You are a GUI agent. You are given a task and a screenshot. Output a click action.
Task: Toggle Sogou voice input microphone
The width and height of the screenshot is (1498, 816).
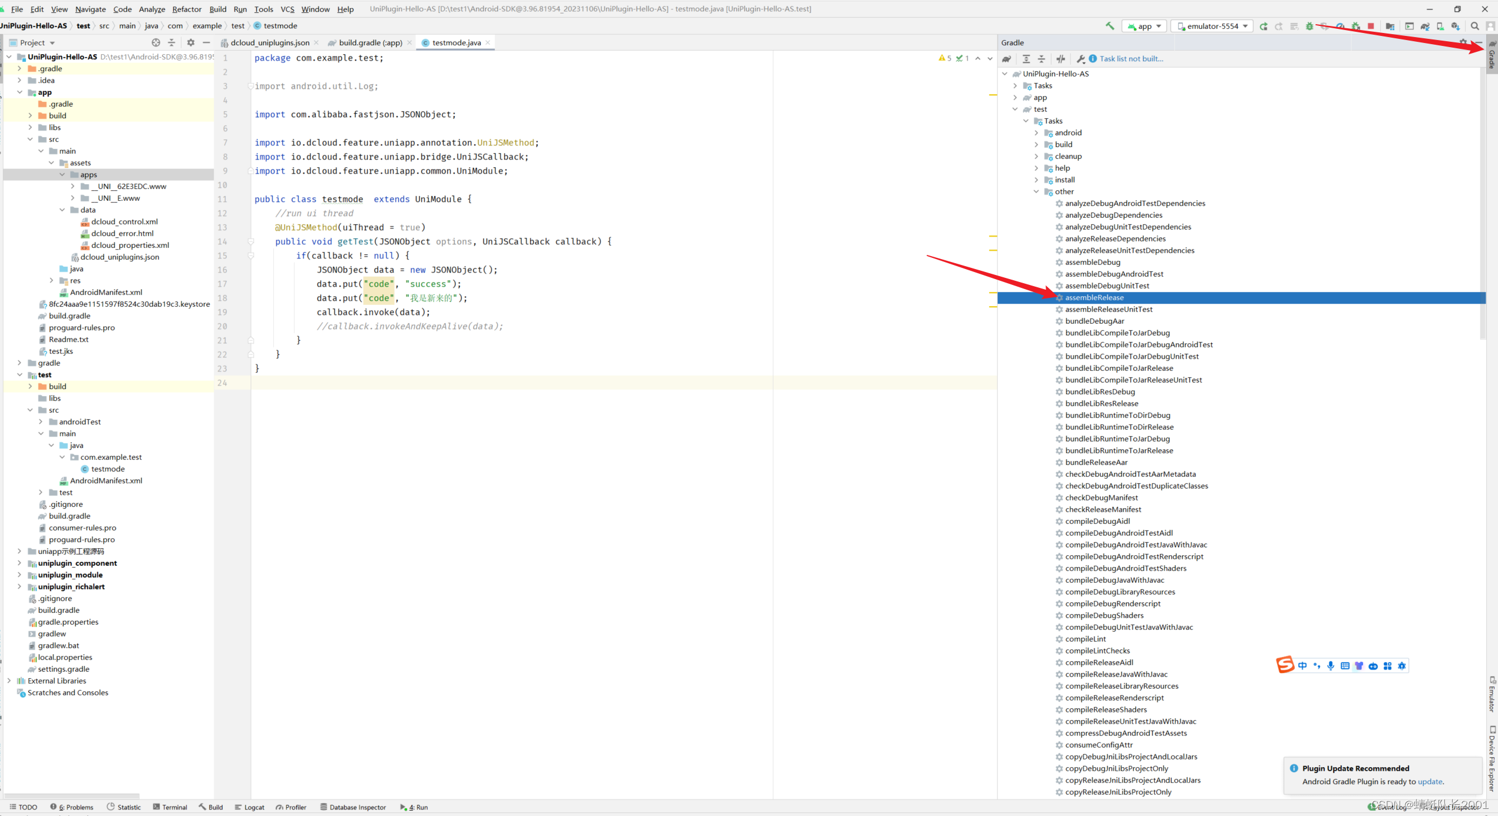pos(1331,666)
